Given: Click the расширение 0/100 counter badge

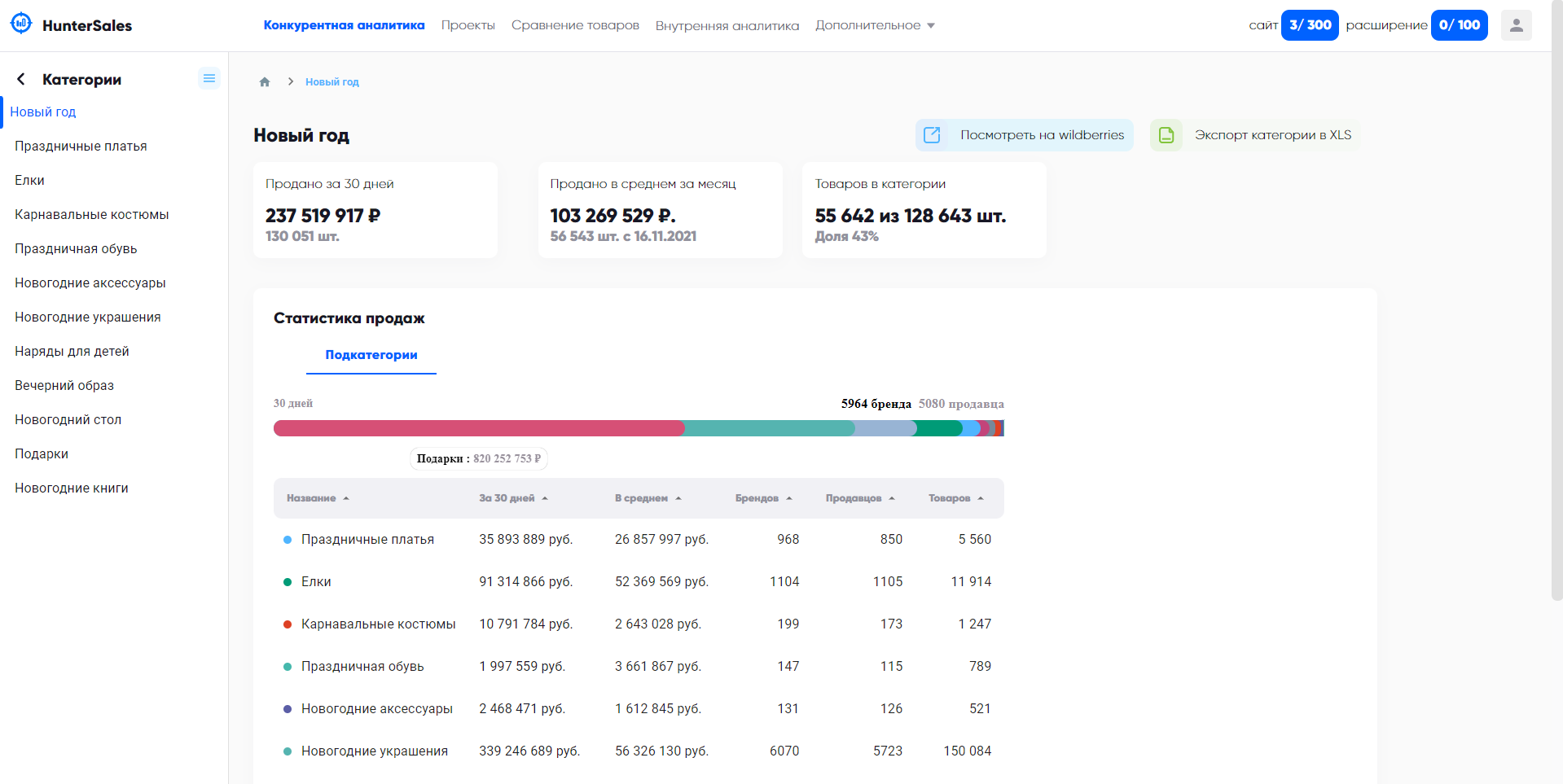Looking at the screenshot, I should [x=1460, y=25].
